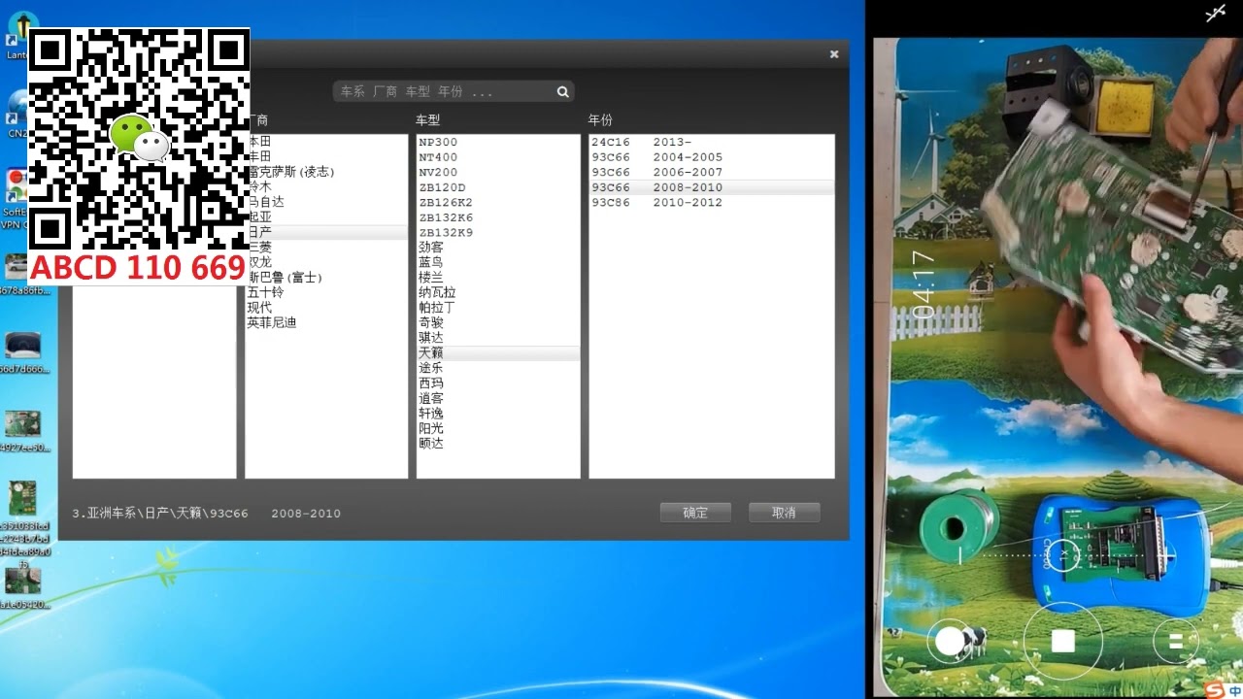
Task: Choose 五十铃 manufacturer entry
Action: [326, 292]
